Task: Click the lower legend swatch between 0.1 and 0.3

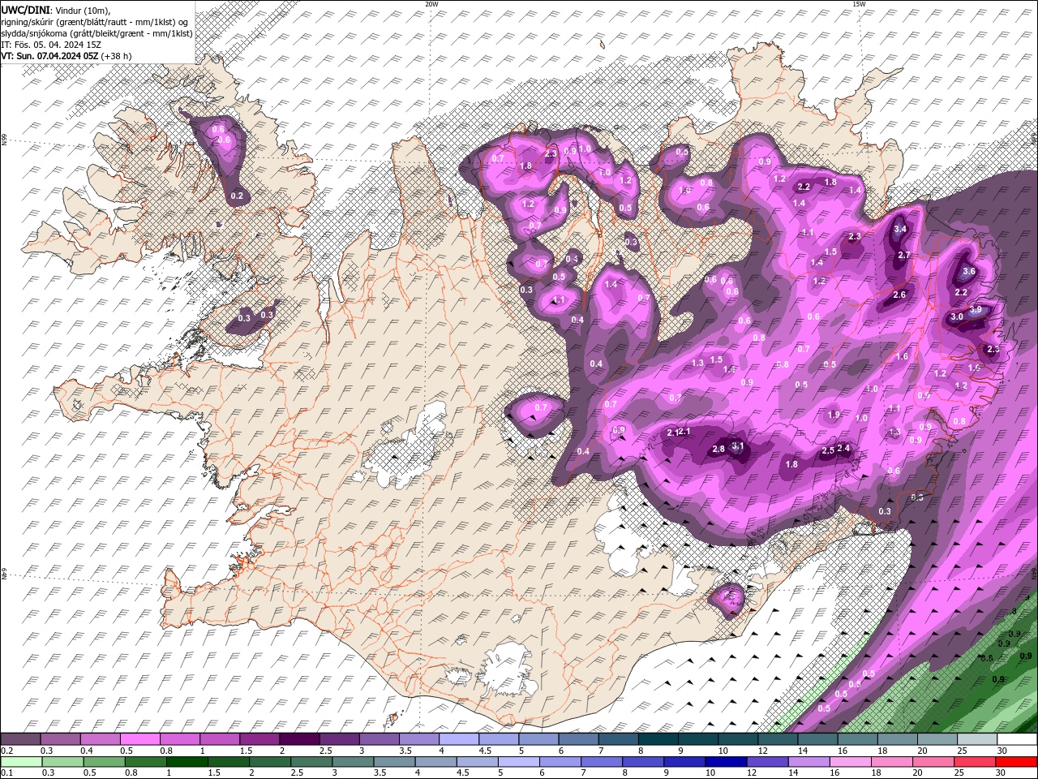Action: (x=21, y=762)
